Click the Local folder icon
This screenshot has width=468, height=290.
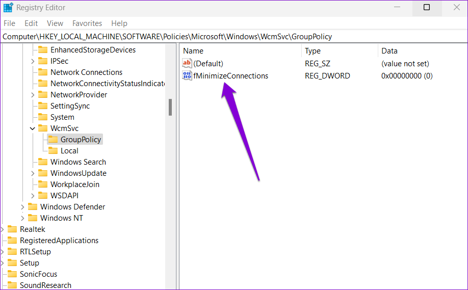pyautogui.click(x=53, y=151)
